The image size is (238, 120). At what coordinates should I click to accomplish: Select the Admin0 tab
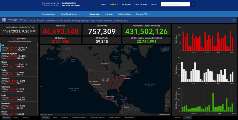coord(6,117)
